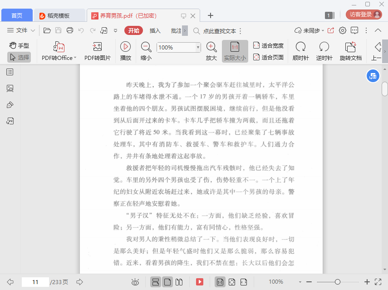Click the 适合宽度 fit width button
The width and height of the screenshot is (388, 290).
click(x=268, y=45)
